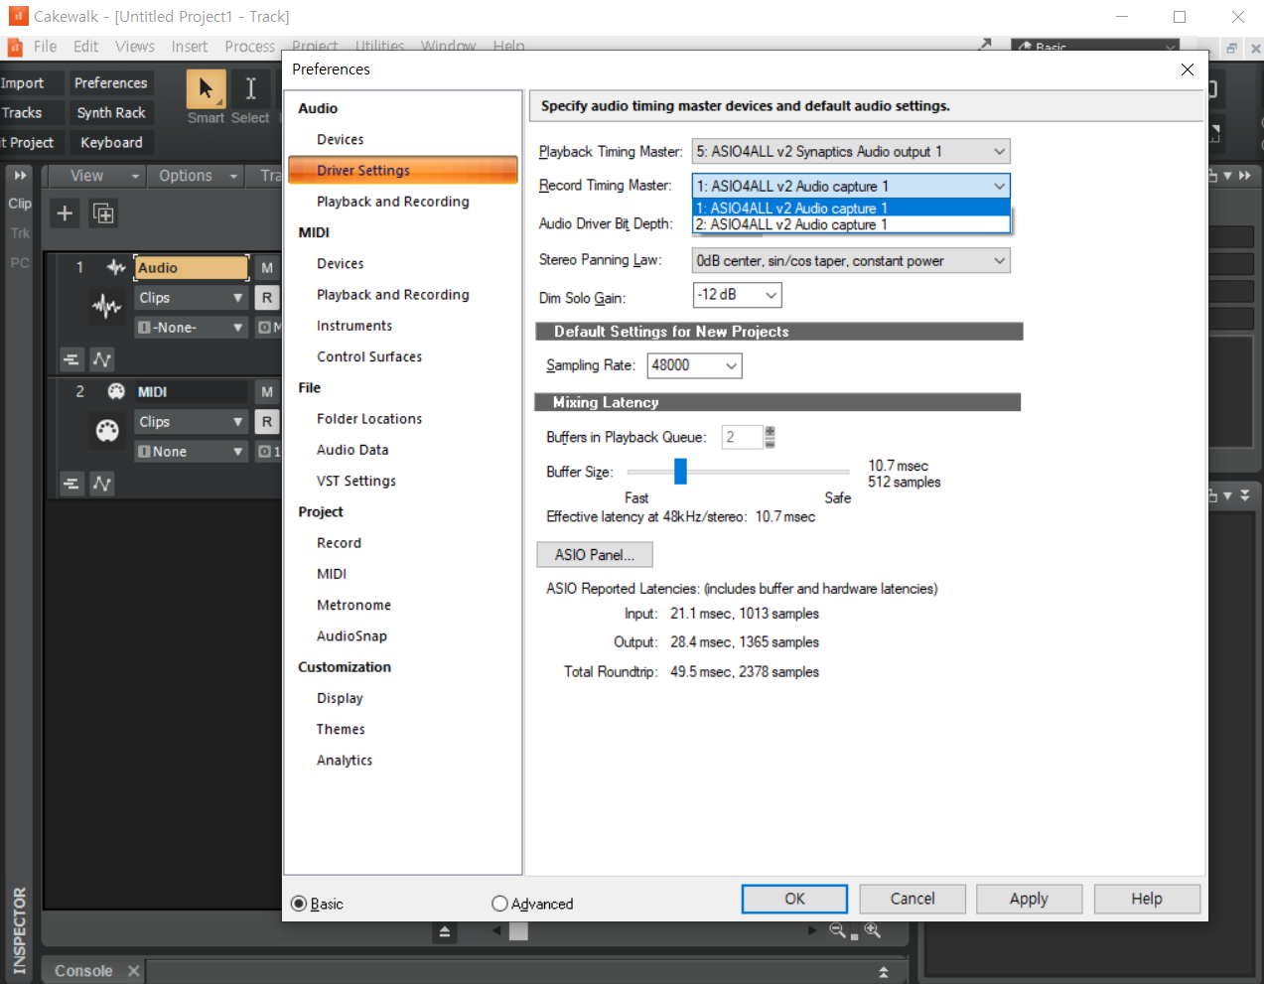Click the Cakewalk app icon in title bar
The height and width of the screenshot is (984, 1264).
point(17,16)
